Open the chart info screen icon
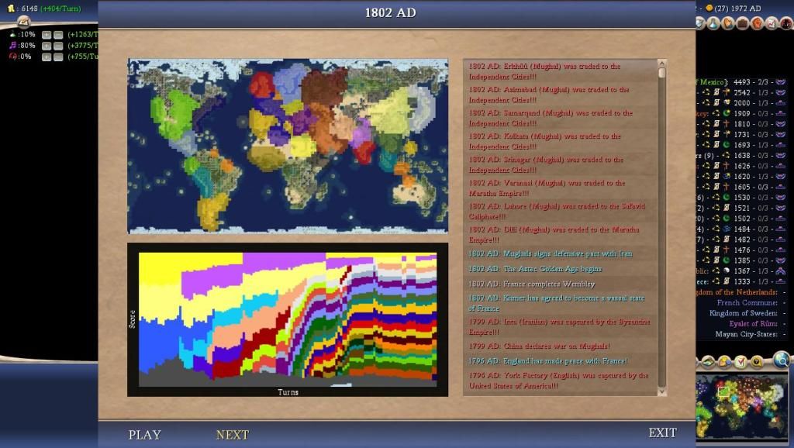794x448 pixels. click(772, 23)
